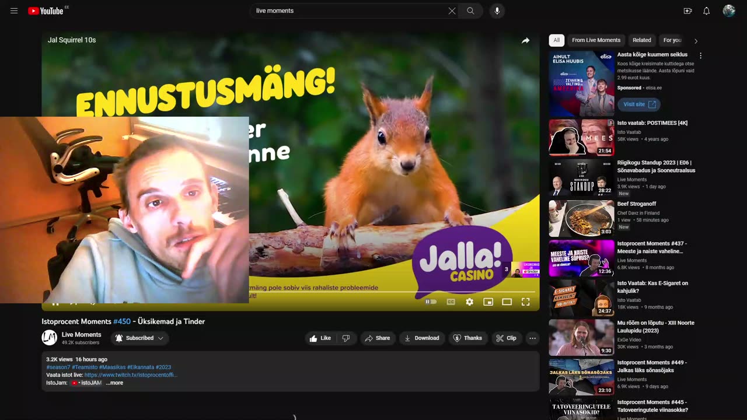Open the twitch.tv link in description
The width and height of the screenshot is (747, 420).
(131, 375)
